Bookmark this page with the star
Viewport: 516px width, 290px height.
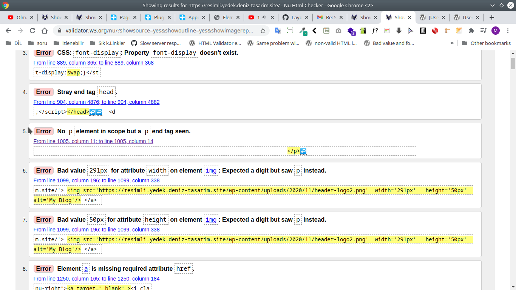(x=263, y=31)
